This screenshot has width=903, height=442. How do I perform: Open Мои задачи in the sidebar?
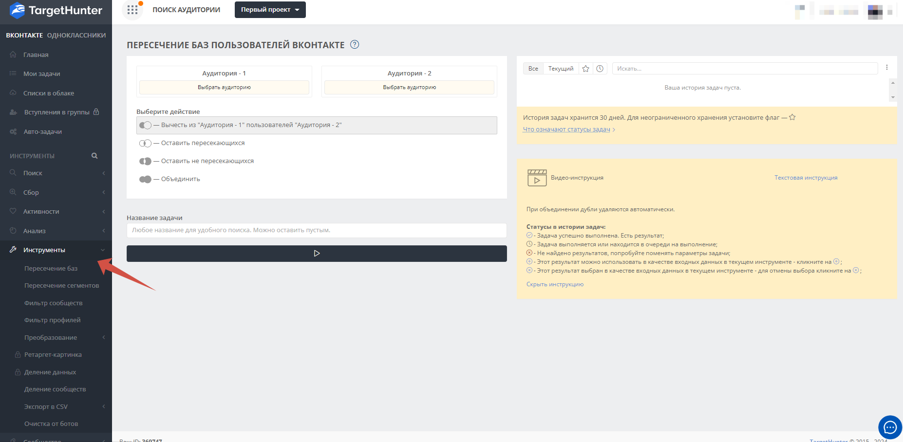42,74
